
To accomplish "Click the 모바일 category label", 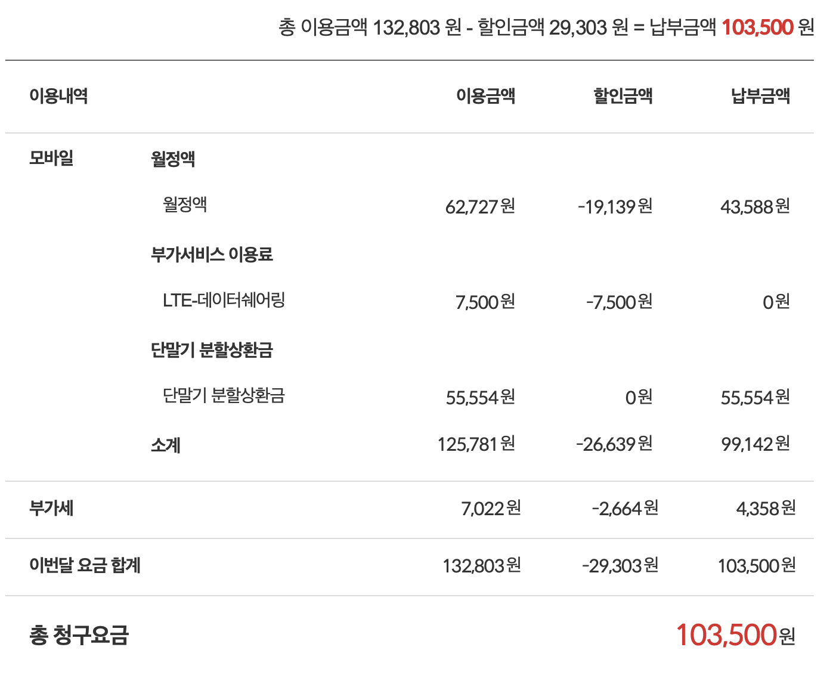I will (x=51, y=159).
